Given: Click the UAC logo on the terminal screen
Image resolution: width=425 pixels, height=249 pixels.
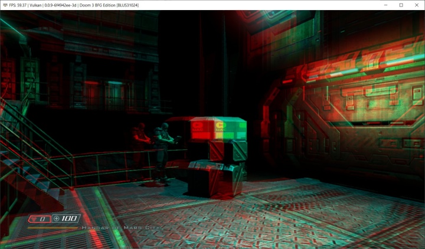Looking at the screenshot, I should pyautogui.click(x=220, y=126).
